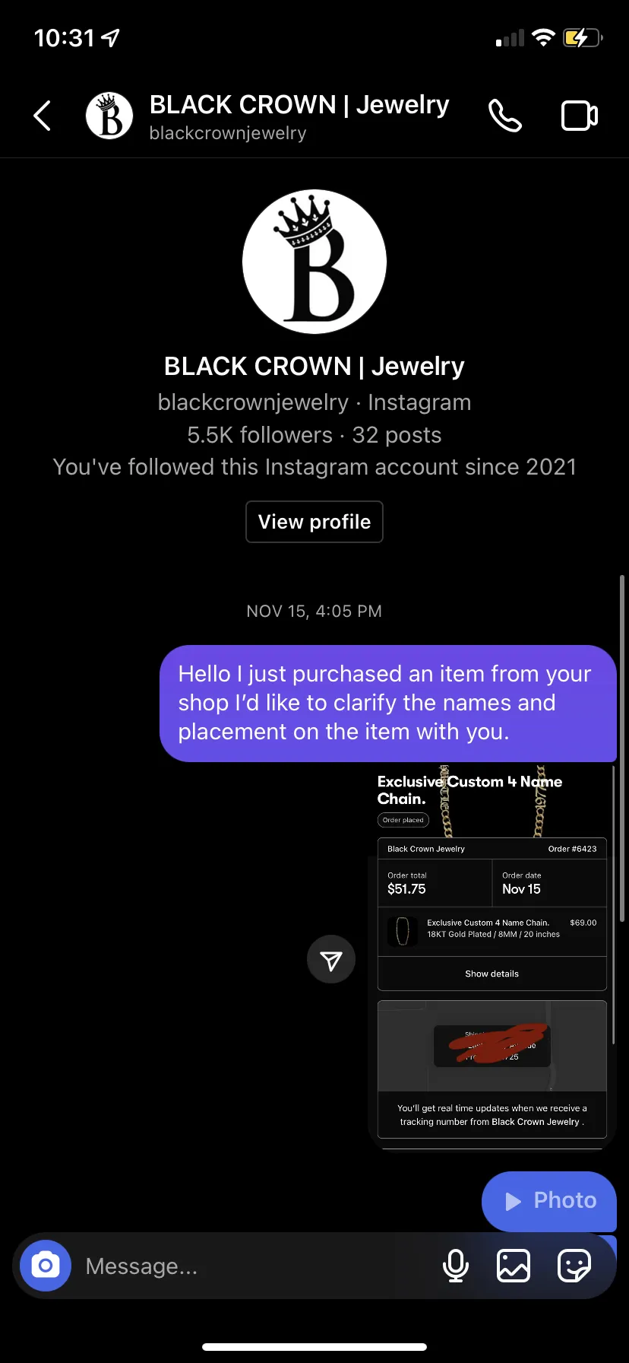
Task: Tap the microphone voice message icon
Action: click(456, 1266)
